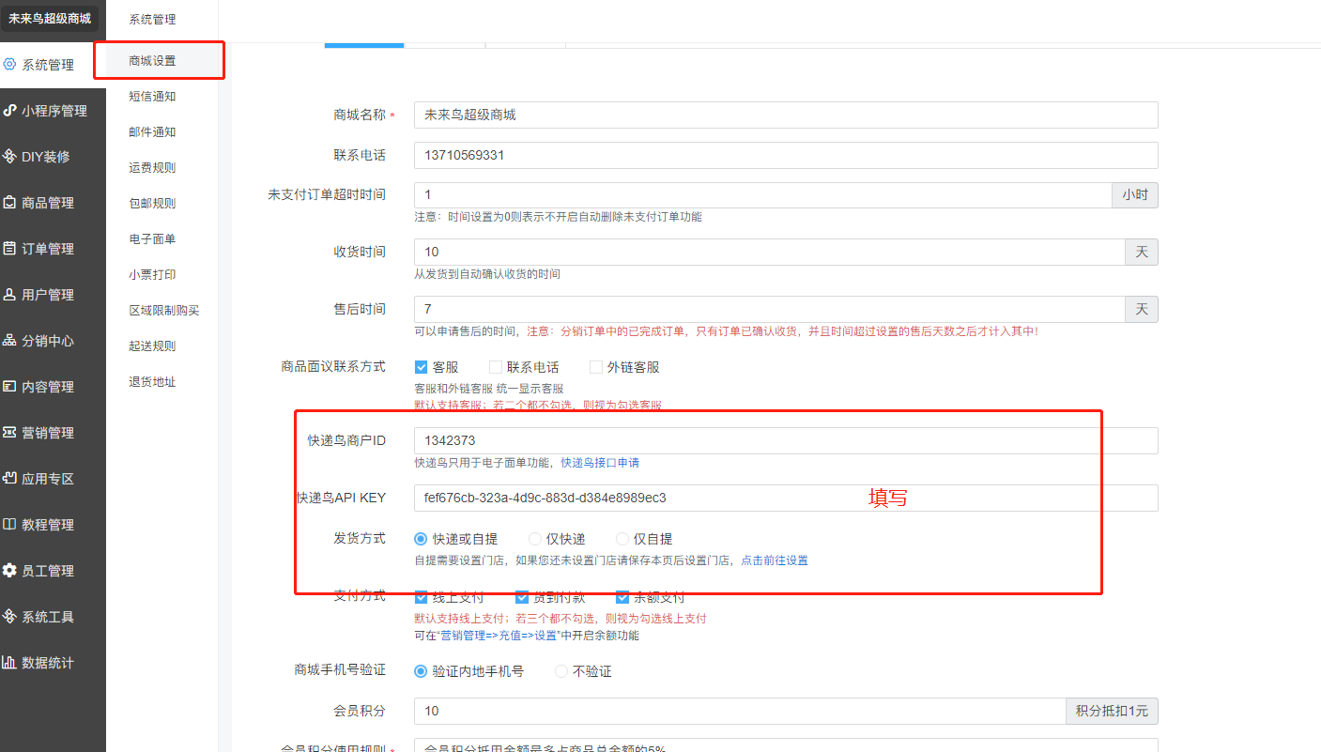Click the 分销中心 hierarchy icon
Screen dimensions: 1321x752
(10, 341)
